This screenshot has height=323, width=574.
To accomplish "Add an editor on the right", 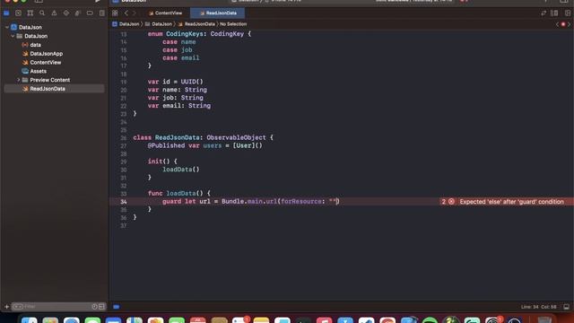I will point(568,13).
